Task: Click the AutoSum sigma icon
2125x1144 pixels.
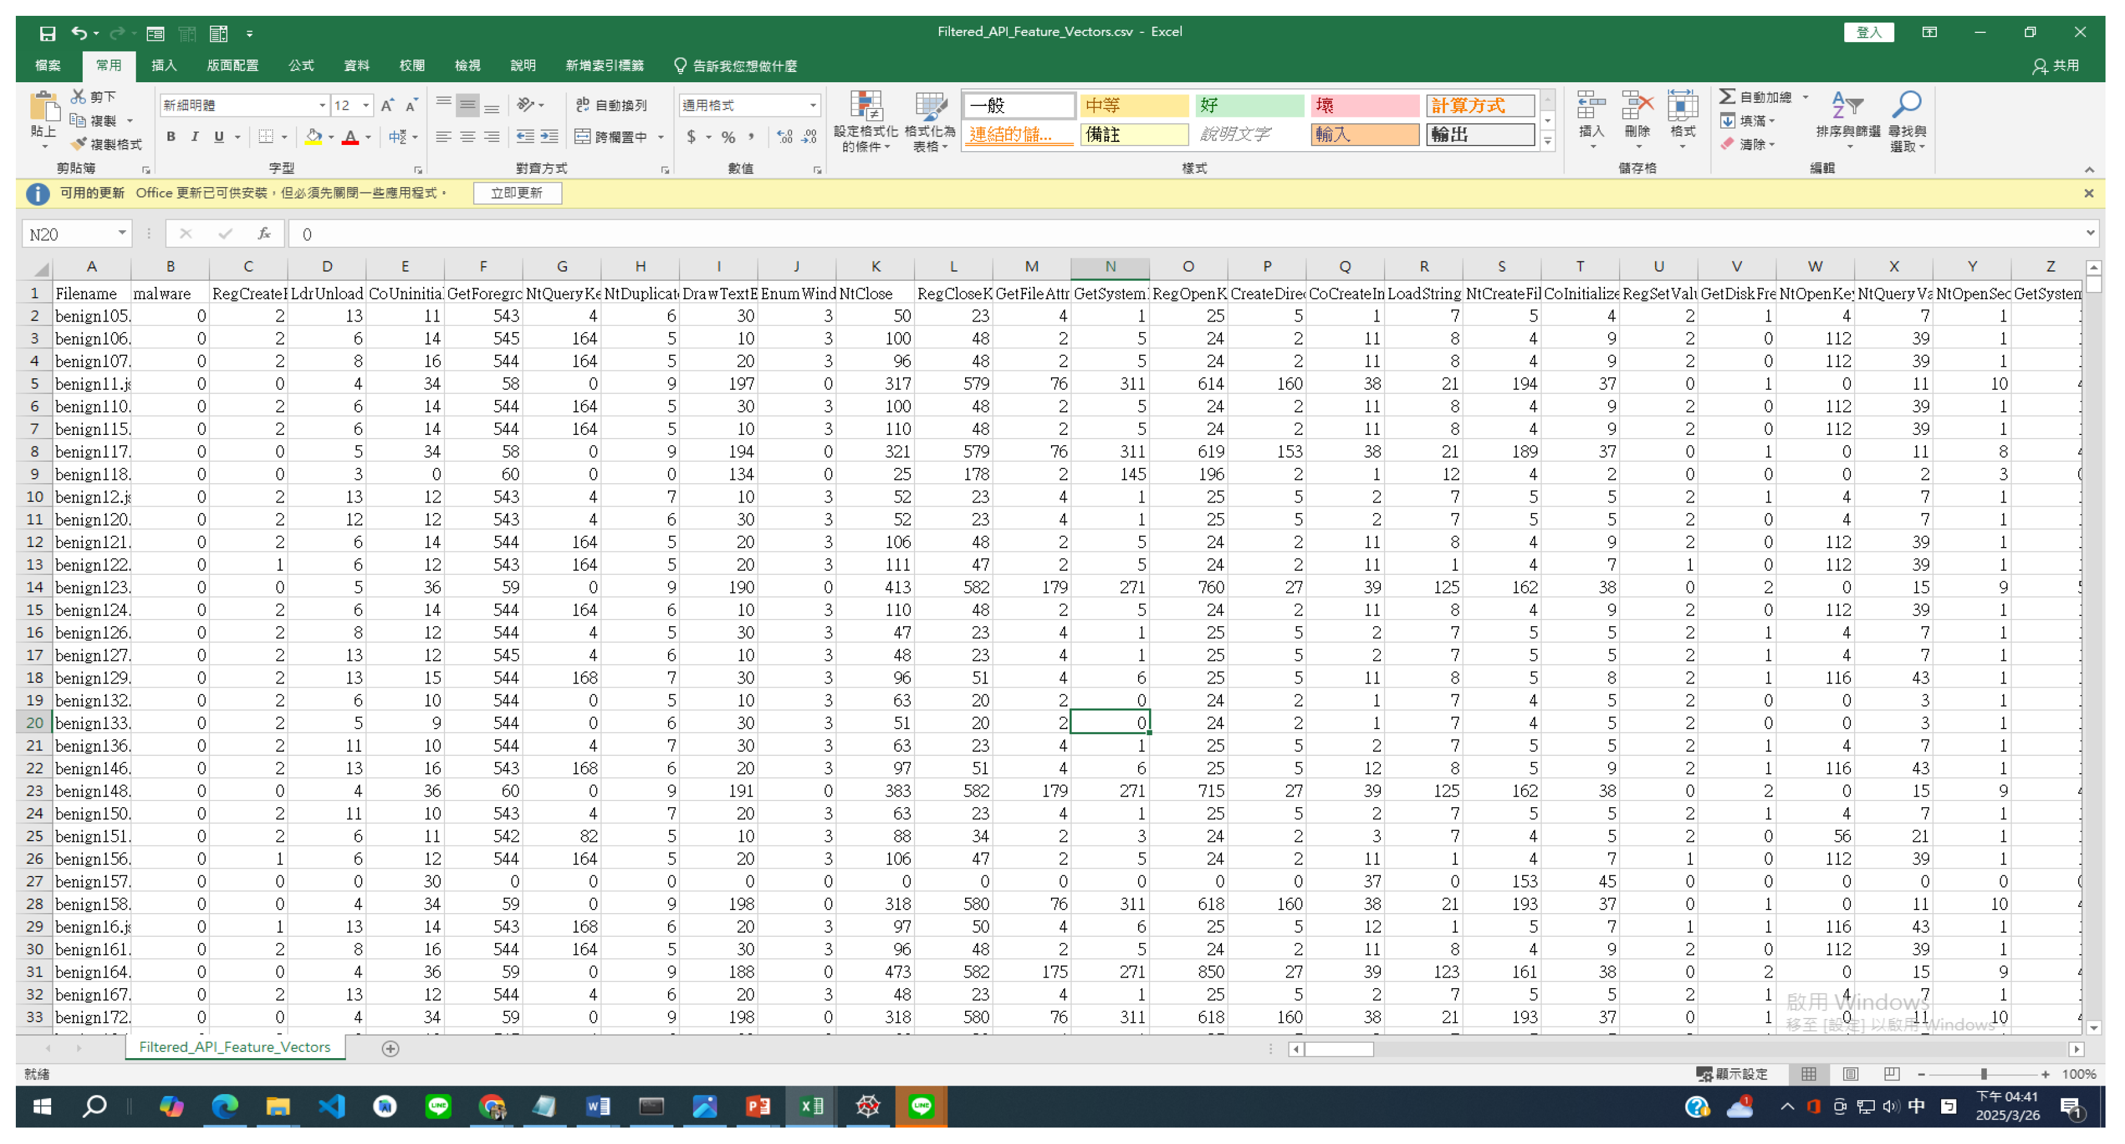Action: pyautogui.click(x=1727, y=97)
